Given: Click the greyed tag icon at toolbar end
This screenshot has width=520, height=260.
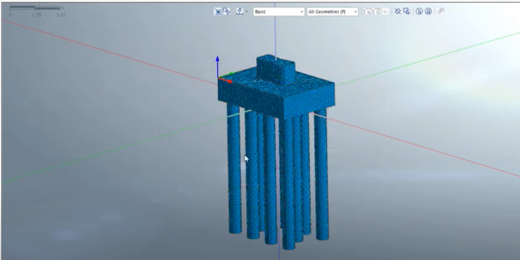Looking at the screenshot, I should (x=441, y=12).
